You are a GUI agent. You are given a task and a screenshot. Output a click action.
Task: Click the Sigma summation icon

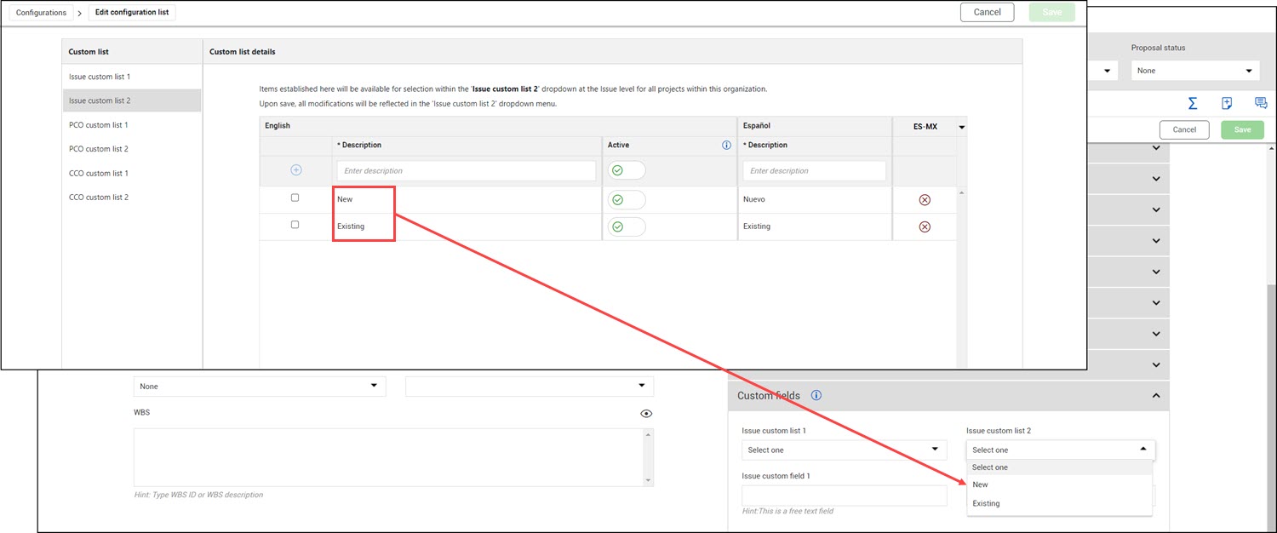1193,103
